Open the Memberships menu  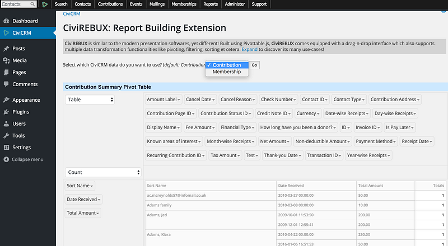pyautogui.click(x=184, y=4)
